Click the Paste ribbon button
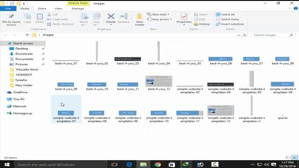This screenshot has height=168, width=299. [39, 18]
